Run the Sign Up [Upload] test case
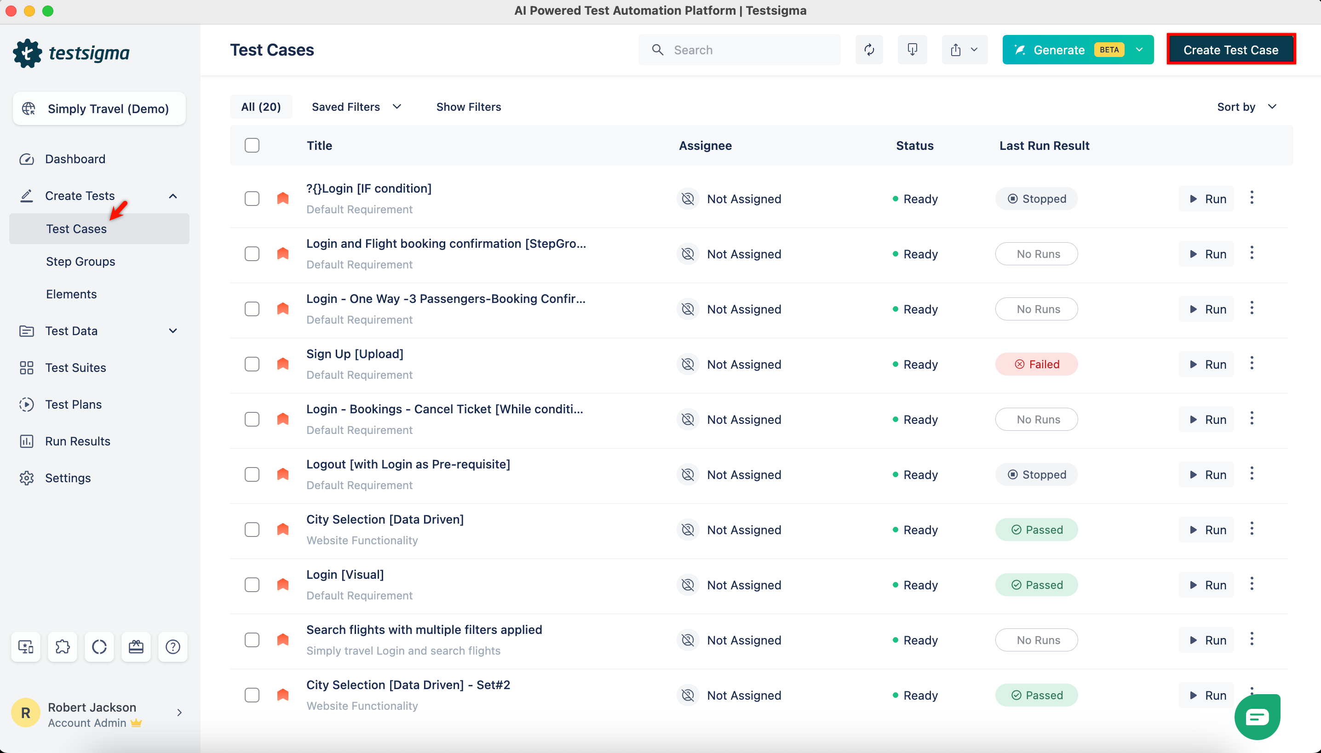 (x=1206, y=364)
